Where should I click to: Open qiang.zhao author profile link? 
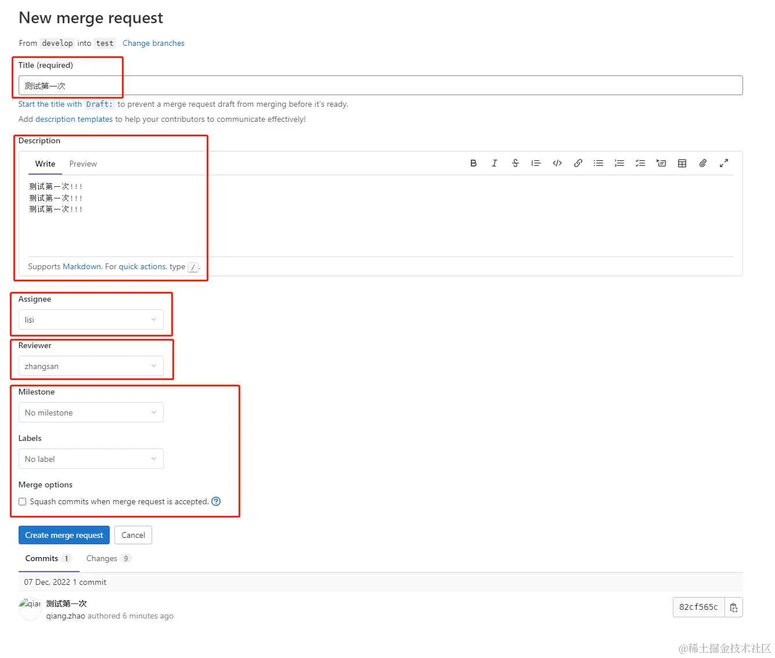[66, 616]
